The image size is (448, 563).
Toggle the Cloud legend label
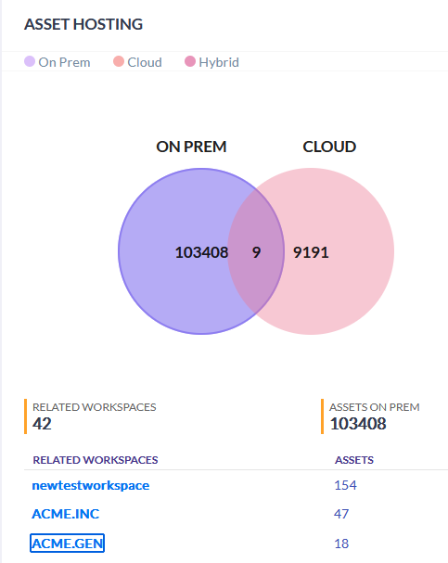click(x=145, y=62)
